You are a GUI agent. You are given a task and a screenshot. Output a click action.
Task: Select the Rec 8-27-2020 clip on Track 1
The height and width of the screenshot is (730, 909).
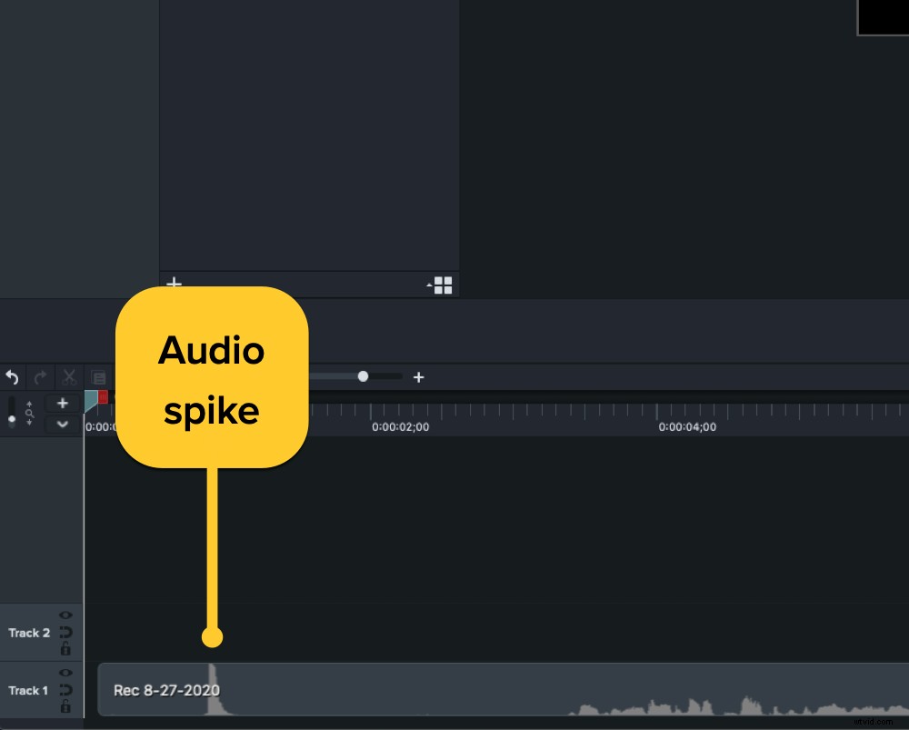(x=364, y=693)
